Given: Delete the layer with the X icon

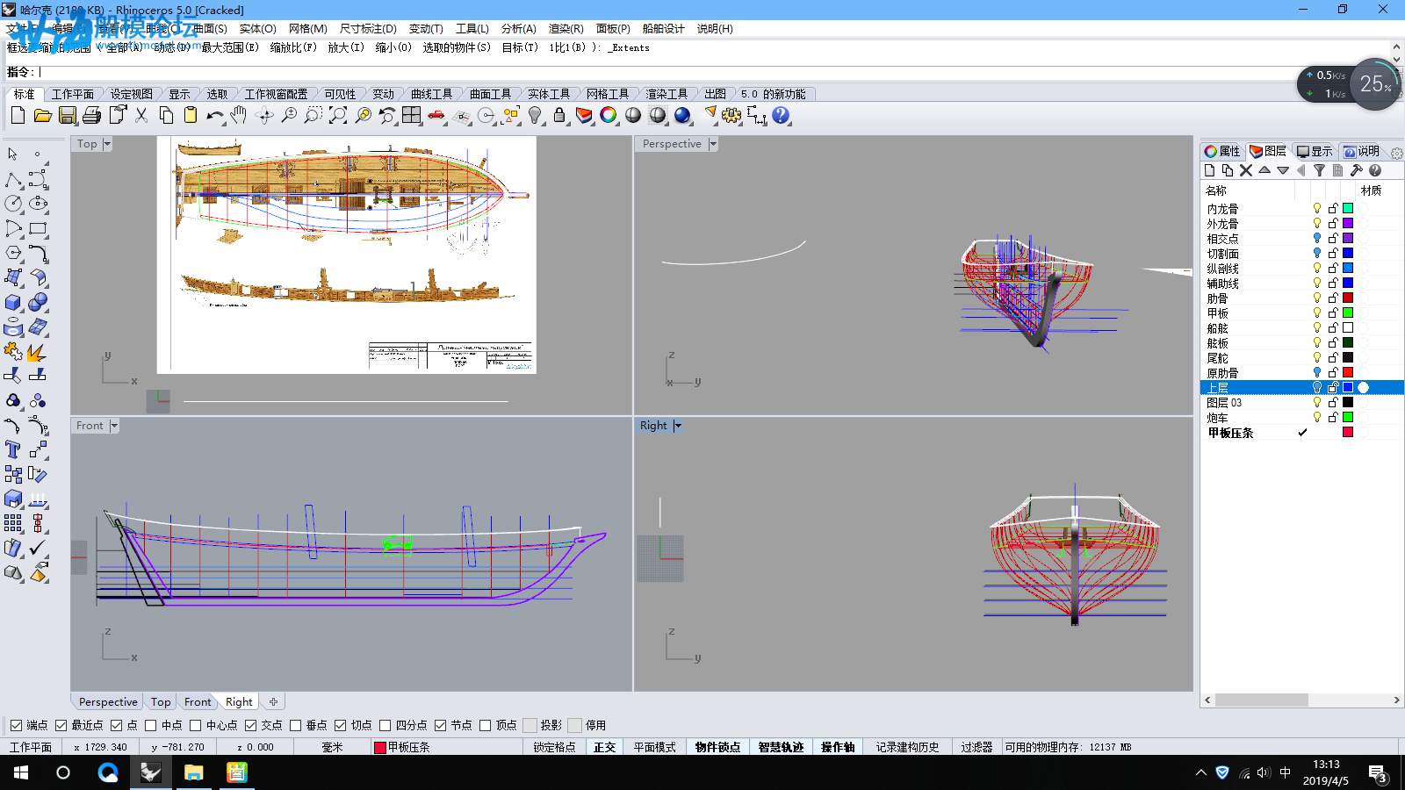Looking at the screenshot, I should (x=1246, y=170).
